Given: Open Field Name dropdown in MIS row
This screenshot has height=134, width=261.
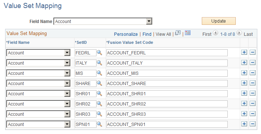Looking at the screenshot, I should [67, 73].
